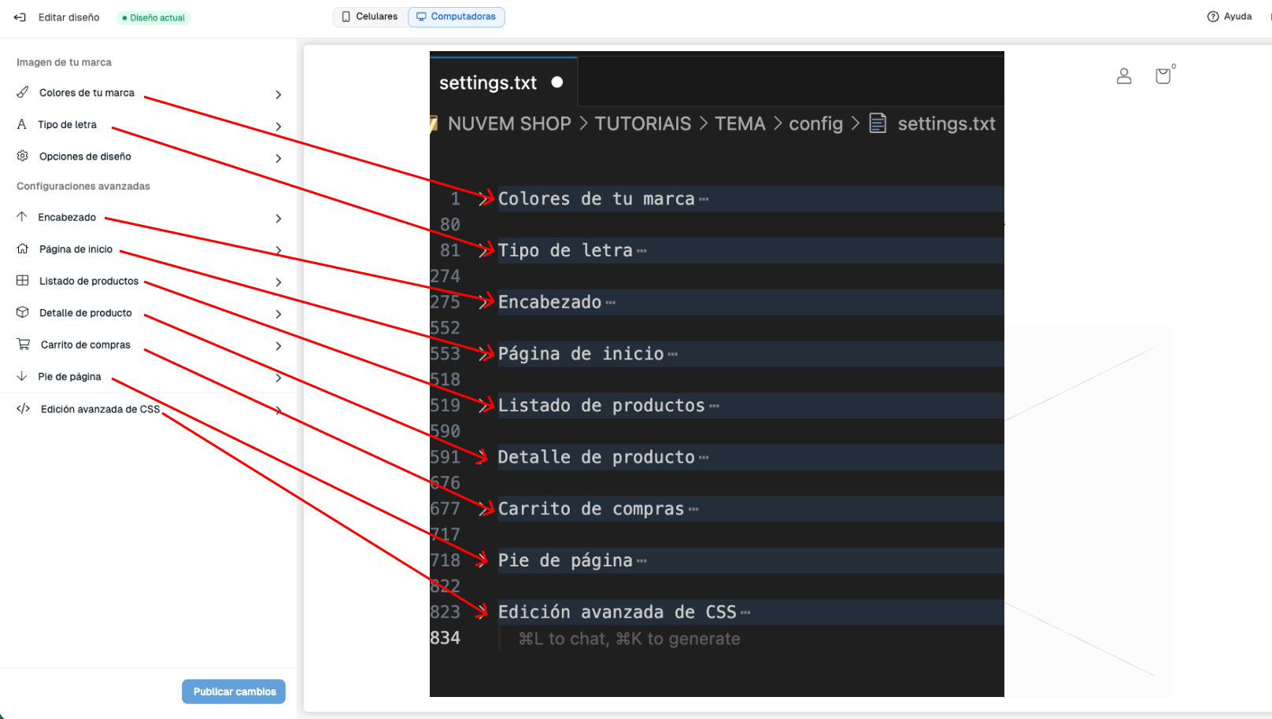Click settings.txt in editor breadcrumb
Screen dimensions: 1272x719
946,124
